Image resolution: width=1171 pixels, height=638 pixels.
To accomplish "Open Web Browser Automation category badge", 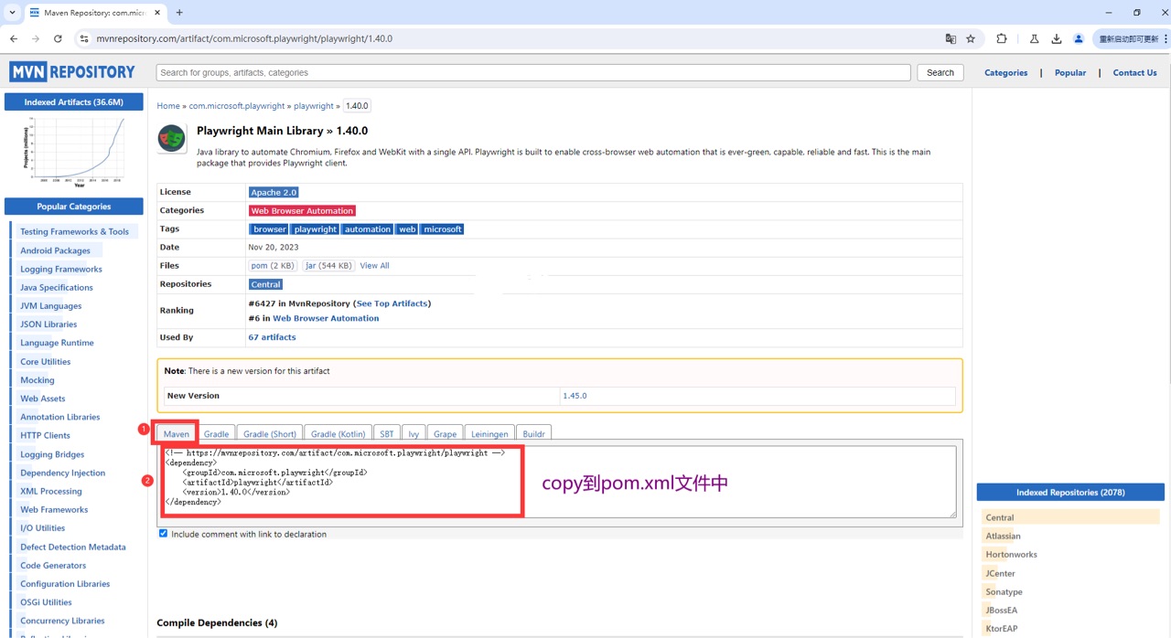I will 302,210.
